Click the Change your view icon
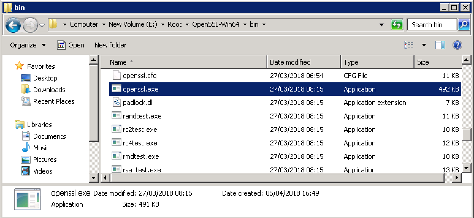Viewport: 474px width, 218px height. pos(409,45)
